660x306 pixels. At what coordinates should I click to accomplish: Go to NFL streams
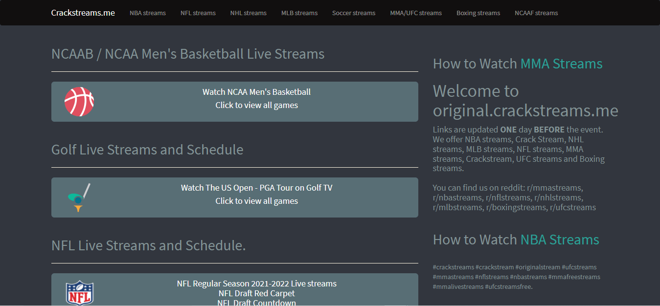[x=198, y=13]
